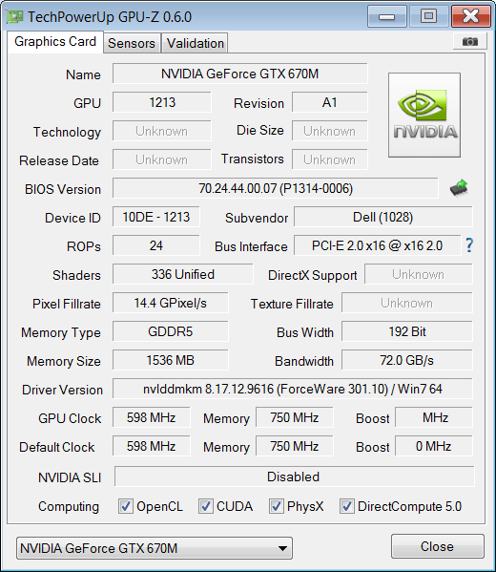This screenshot has height=572, width=496.
Task: Click the GPU field showing 1213
Action: [162, 102]
